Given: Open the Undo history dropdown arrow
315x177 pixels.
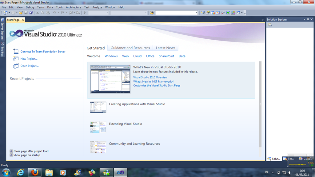Looking at the screenshot, I should pyautogui.click(x=58, y=13).
